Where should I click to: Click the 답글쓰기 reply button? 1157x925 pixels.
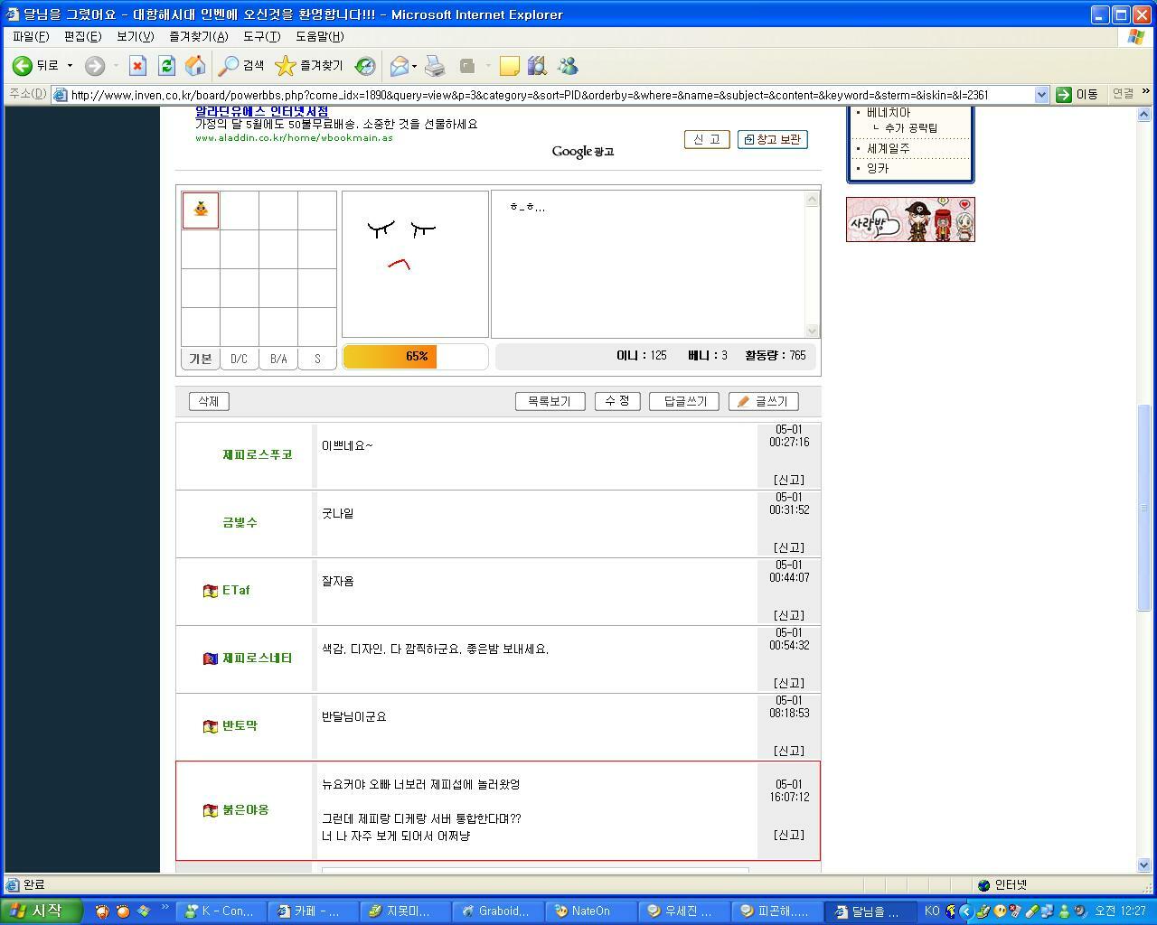tap(683, 401)
